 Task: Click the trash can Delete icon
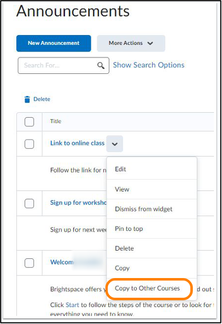27,100
